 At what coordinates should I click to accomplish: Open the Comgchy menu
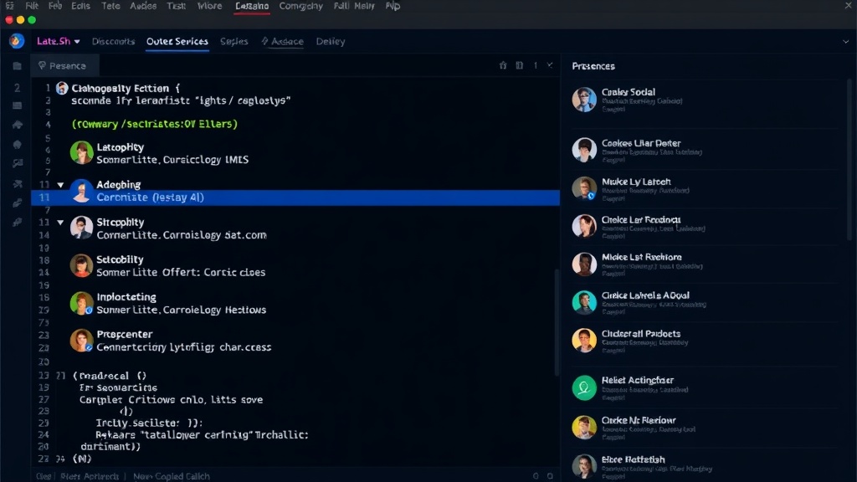tap(300, 6)
